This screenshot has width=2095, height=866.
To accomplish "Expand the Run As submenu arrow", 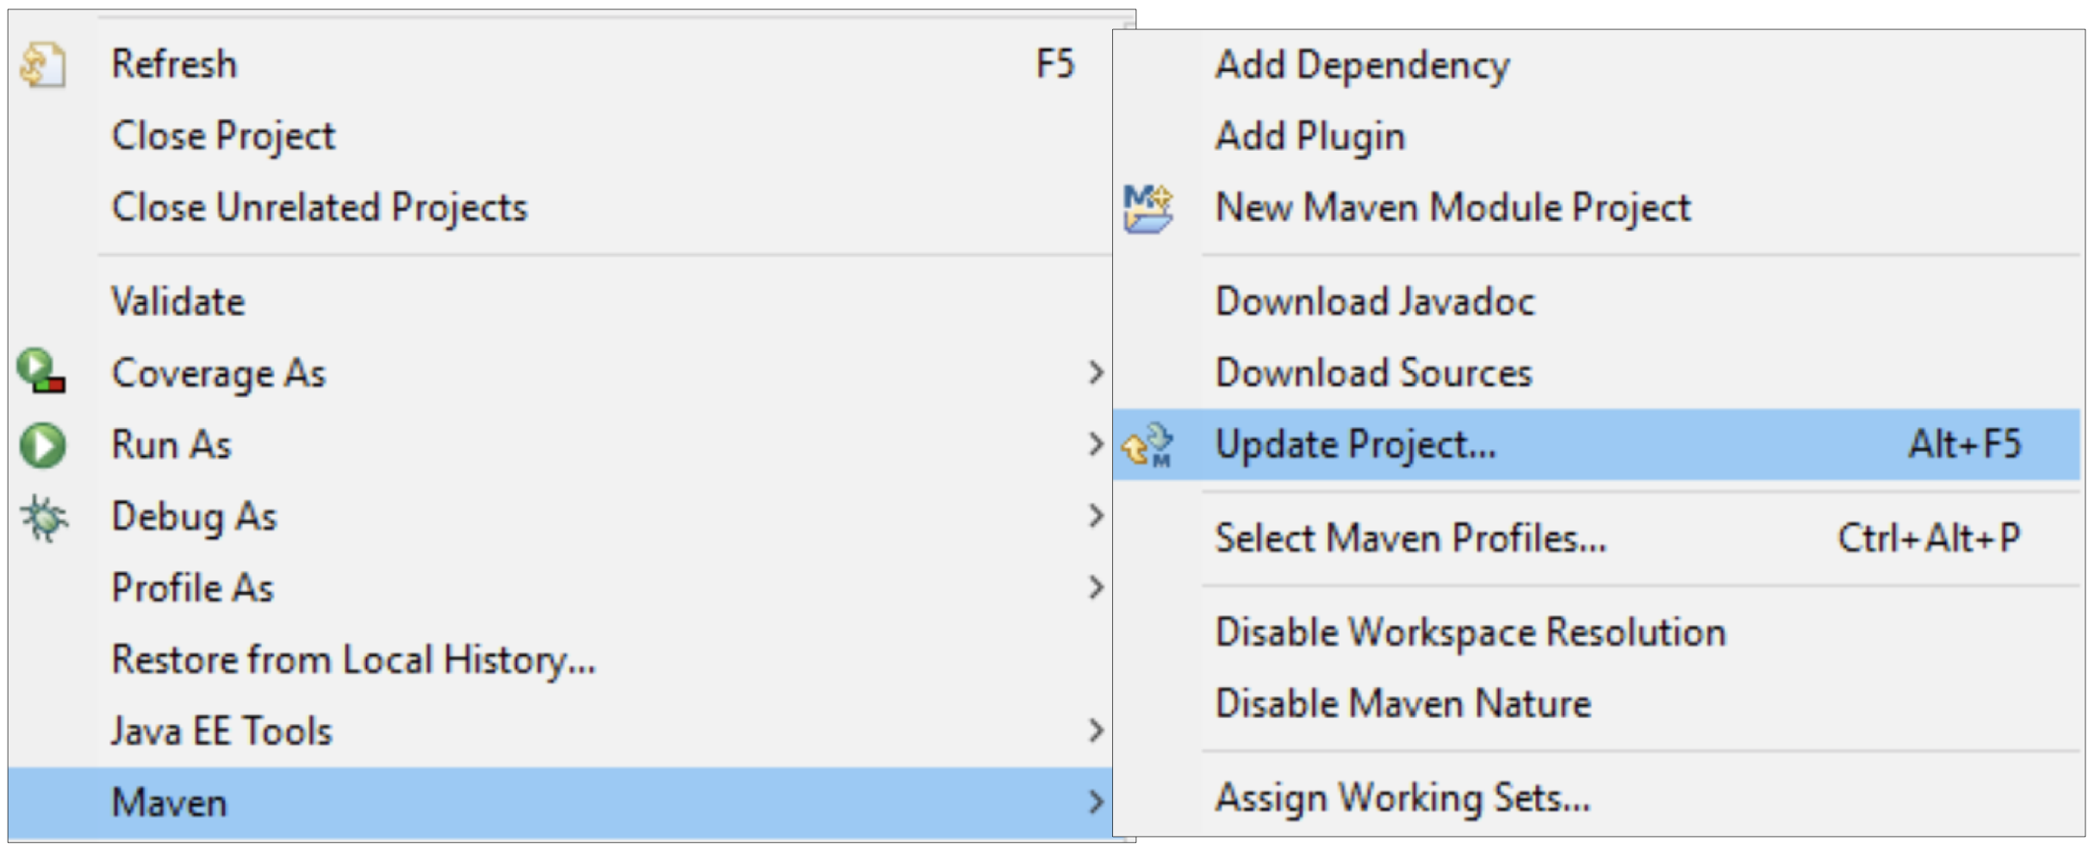I will pyautogui.click(x=1095, y=445).
